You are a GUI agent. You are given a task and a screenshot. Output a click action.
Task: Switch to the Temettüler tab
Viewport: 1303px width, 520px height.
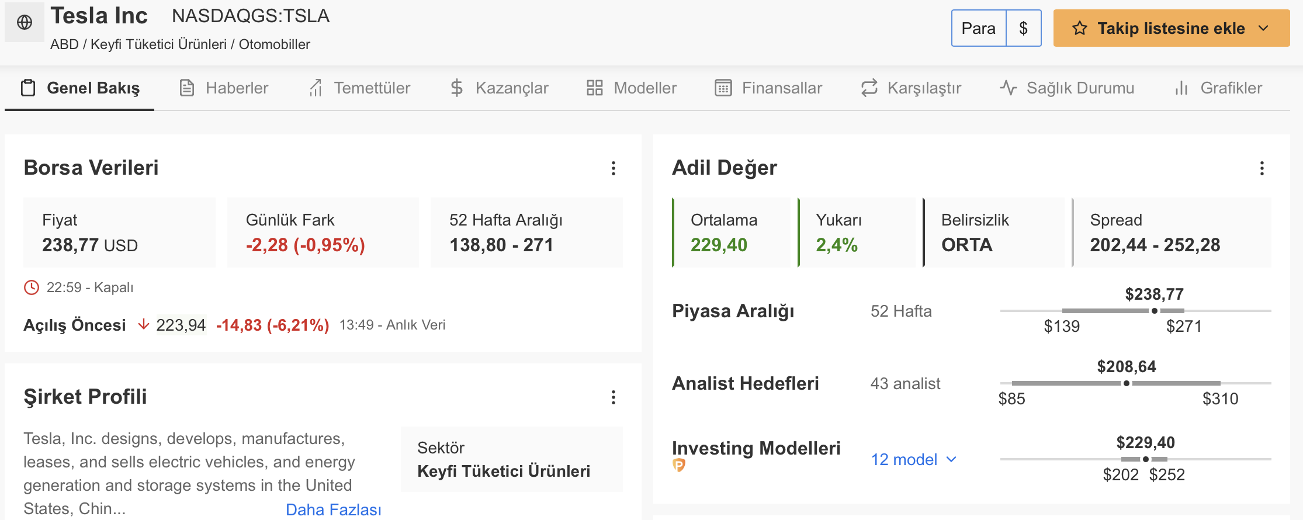point(359,88)
